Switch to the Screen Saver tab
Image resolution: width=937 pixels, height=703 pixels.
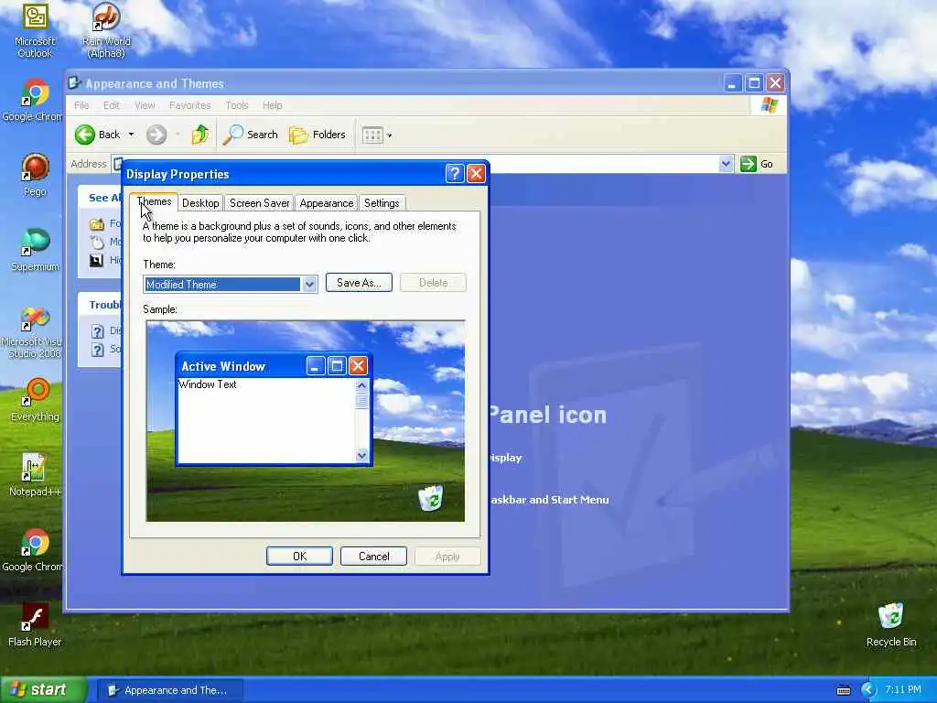259,203
